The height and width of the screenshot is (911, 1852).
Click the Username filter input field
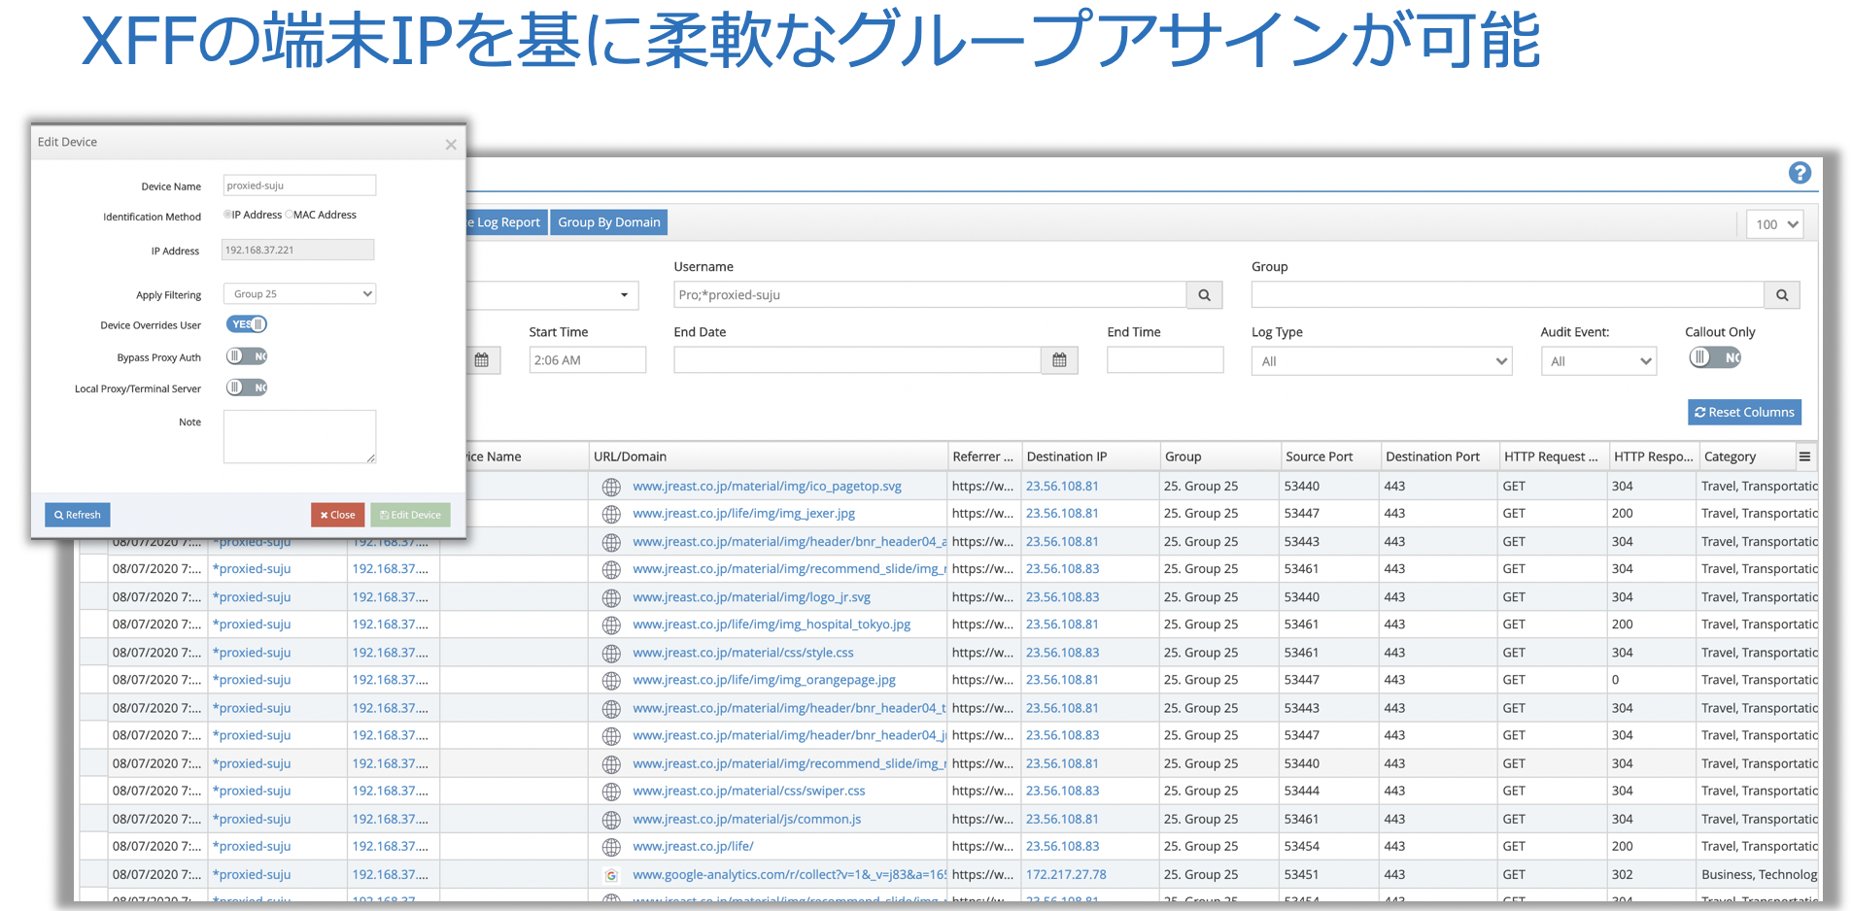930,295
